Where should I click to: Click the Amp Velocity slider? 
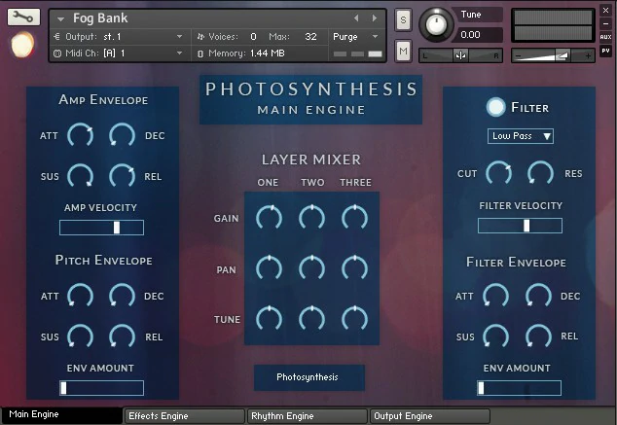click(101, 228)
